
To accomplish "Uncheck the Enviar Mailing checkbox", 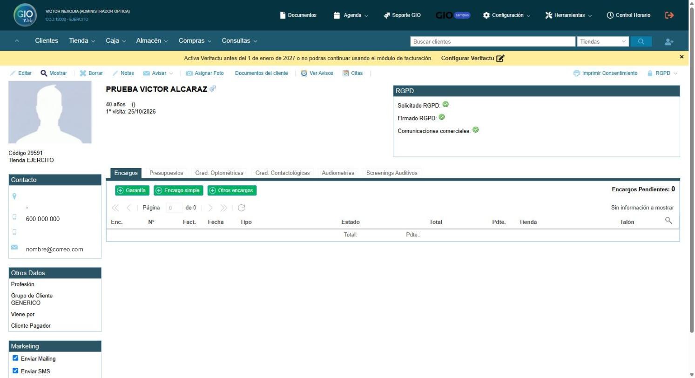I will [15, 358].
